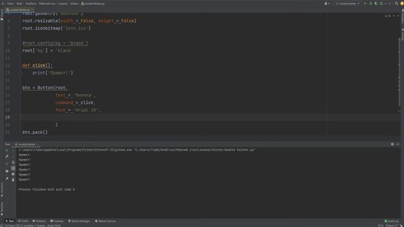Image resolution: width=404 pixels, height=227 pixels.
Task: Rerun the program in the Run panel
Action: pos(7,151)
